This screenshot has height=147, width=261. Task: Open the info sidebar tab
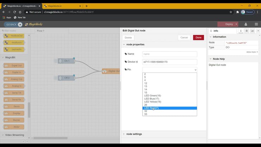(223, 31)
